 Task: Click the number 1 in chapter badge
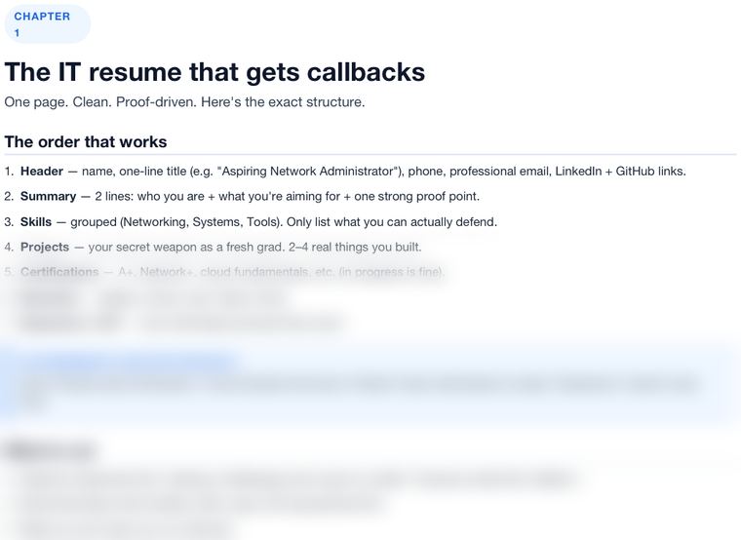(x=17, y=33)
